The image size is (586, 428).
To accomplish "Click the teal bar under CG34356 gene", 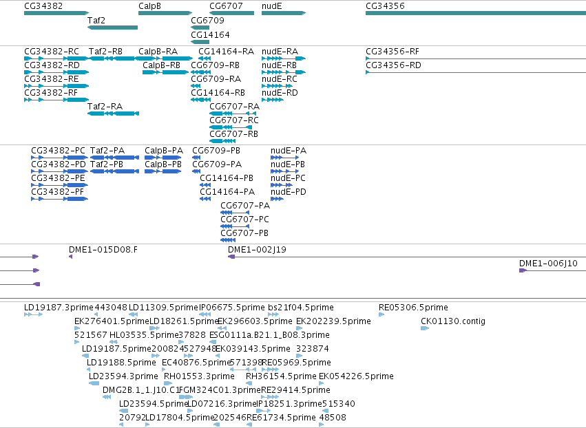I will (476, 13).
